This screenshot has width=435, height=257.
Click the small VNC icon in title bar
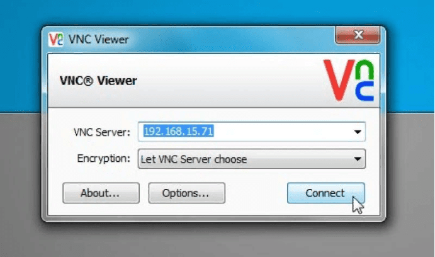[56, 40]
